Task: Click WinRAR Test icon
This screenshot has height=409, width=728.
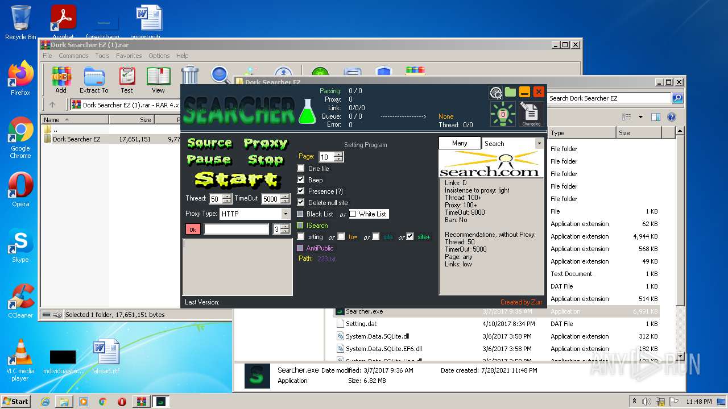Action: pyautogui.click(x=127, y=80)
